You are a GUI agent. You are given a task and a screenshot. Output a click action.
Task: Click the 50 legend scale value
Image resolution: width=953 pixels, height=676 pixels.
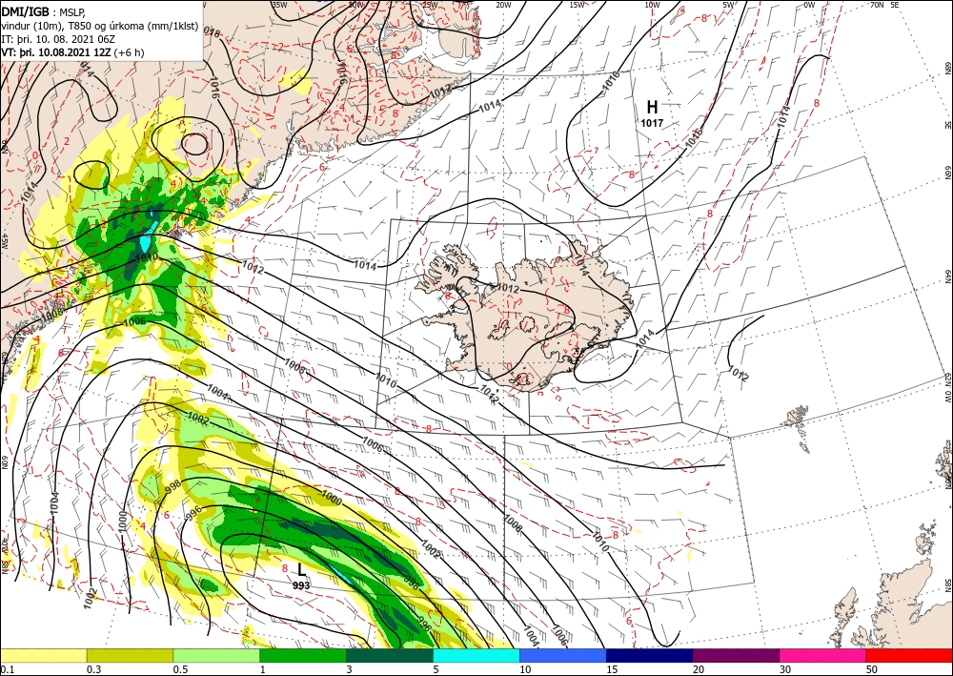(x=872, y=669)
